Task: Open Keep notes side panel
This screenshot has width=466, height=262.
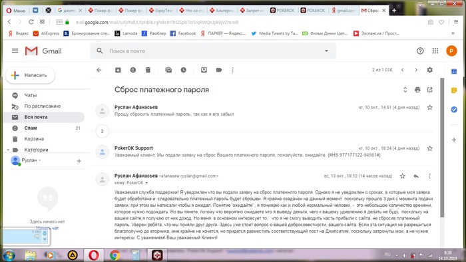Action: pyautogui.click(x=454, y=90)
